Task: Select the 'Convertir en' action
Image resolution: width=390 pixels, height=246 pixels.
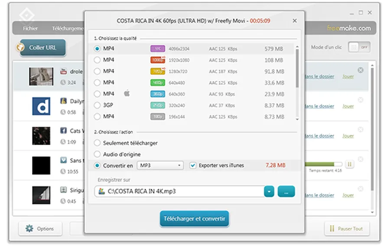Action: tap(97, 165)
